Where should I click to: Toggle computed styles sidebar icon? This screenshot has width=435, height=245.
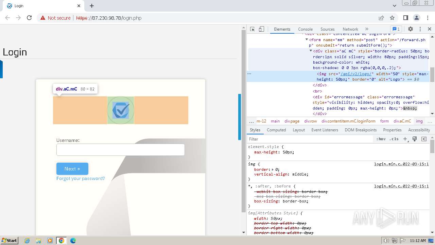pyautogui.click(x=424, y=139)
